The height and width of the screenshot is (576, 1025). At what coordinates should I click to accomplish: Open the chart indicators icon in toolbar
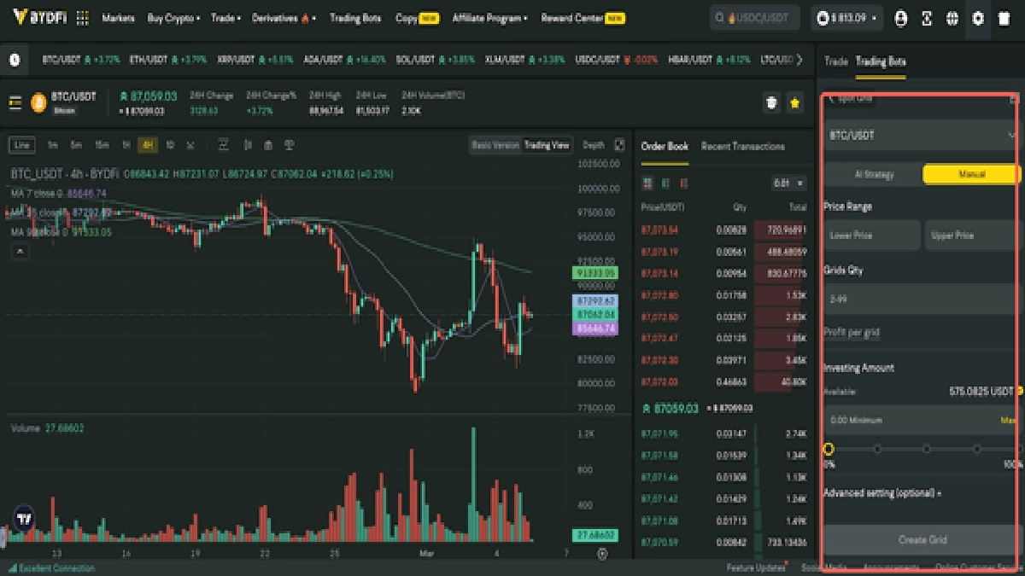(x=223, y=145)
